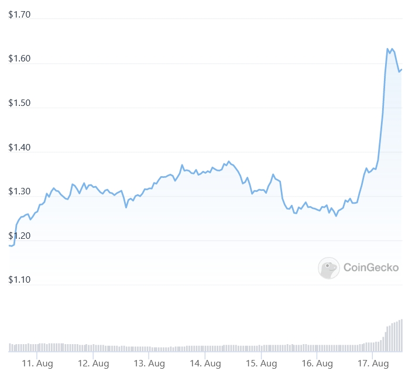405x374 pixels.
Task: Select the 12. Aug date label
Action: pos(93,363)
